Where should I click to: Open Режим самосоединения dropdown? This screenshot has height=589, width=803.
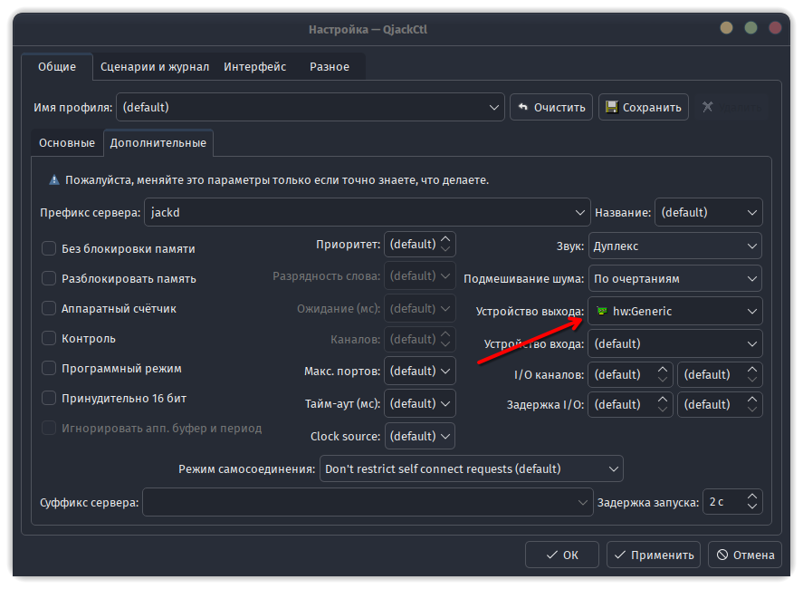tap(471, 469)
